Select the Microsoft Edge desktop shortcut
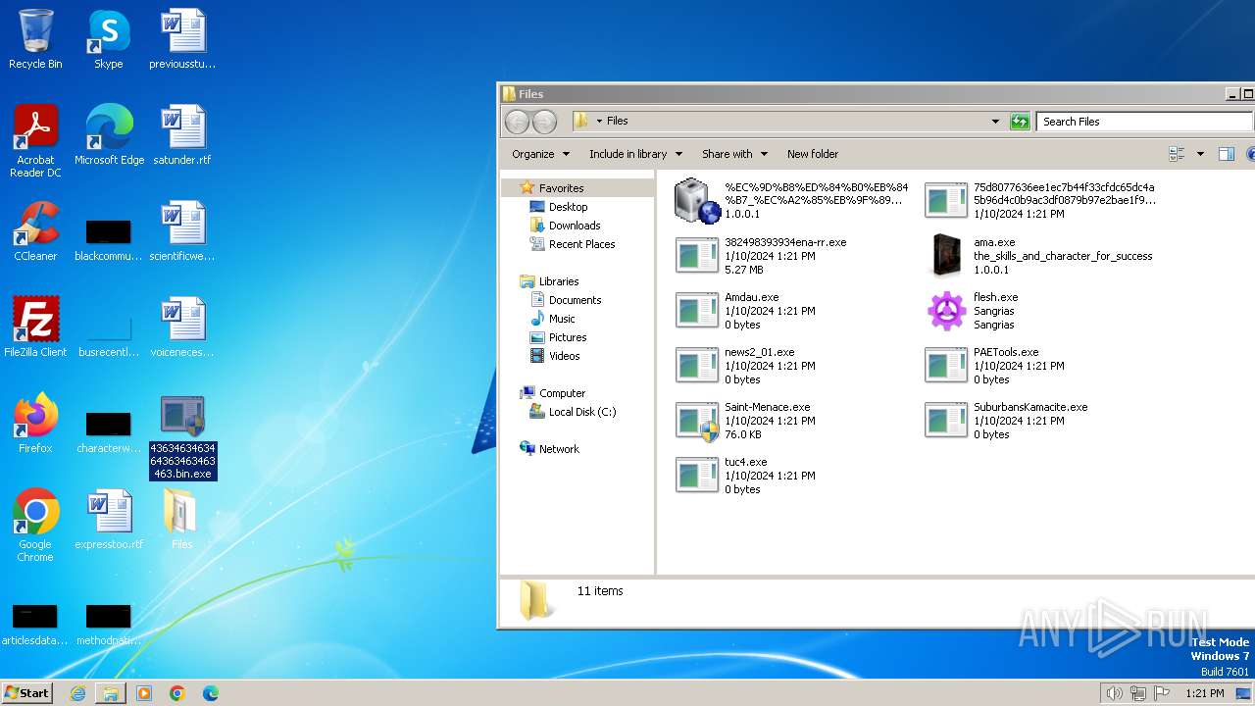The image size is (1255, 706). [x=109, y=135]
